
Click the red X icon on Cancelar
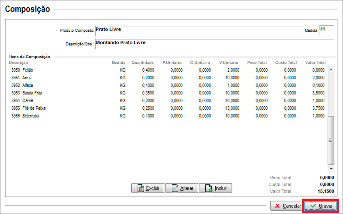[277, 206]
